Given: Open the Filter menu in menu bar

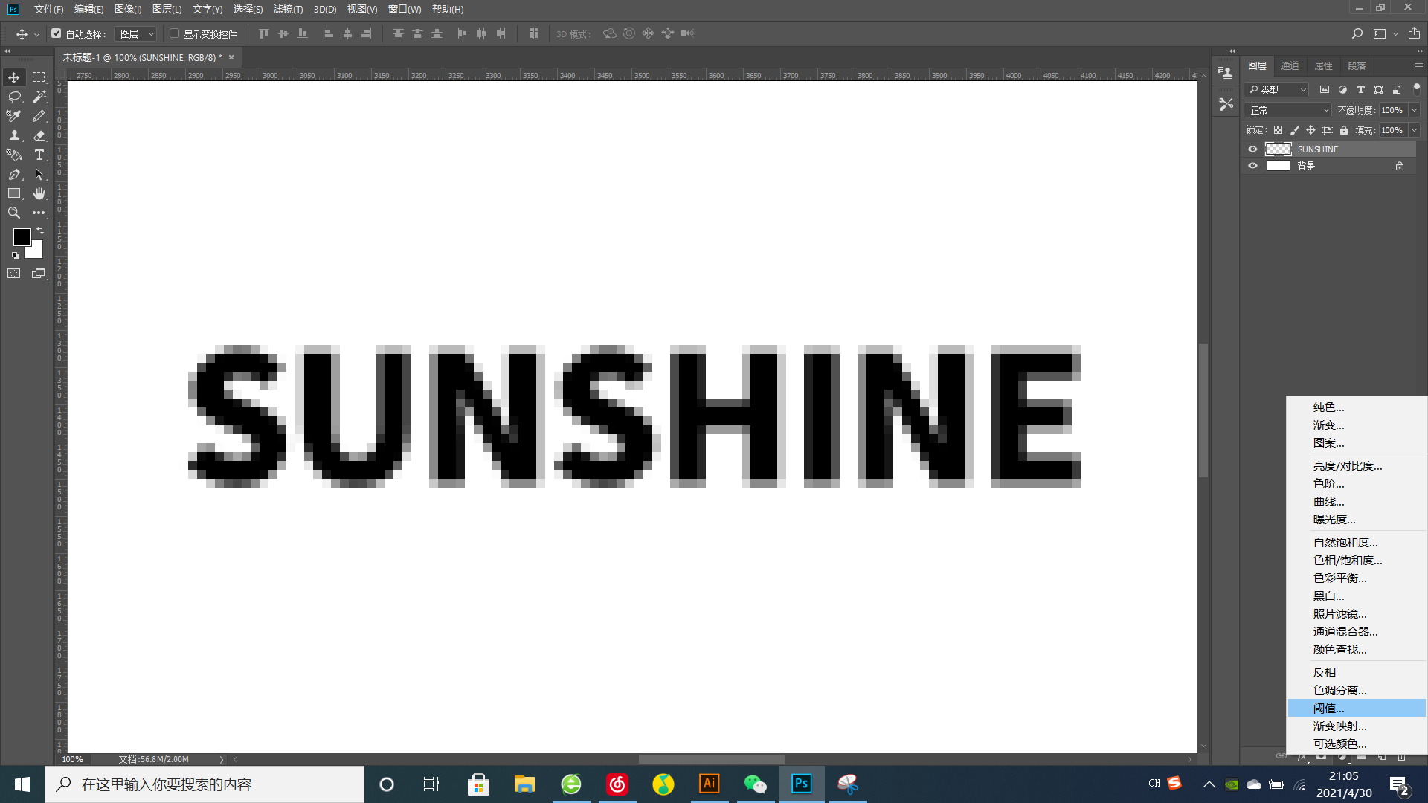Looking at the screenshot, I should pyautogui.click(x=288, y=9).
